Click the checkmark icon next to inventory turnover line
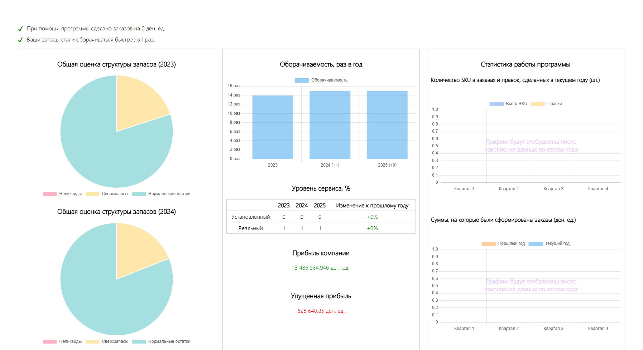643x350 pixels. coord(20,40)
